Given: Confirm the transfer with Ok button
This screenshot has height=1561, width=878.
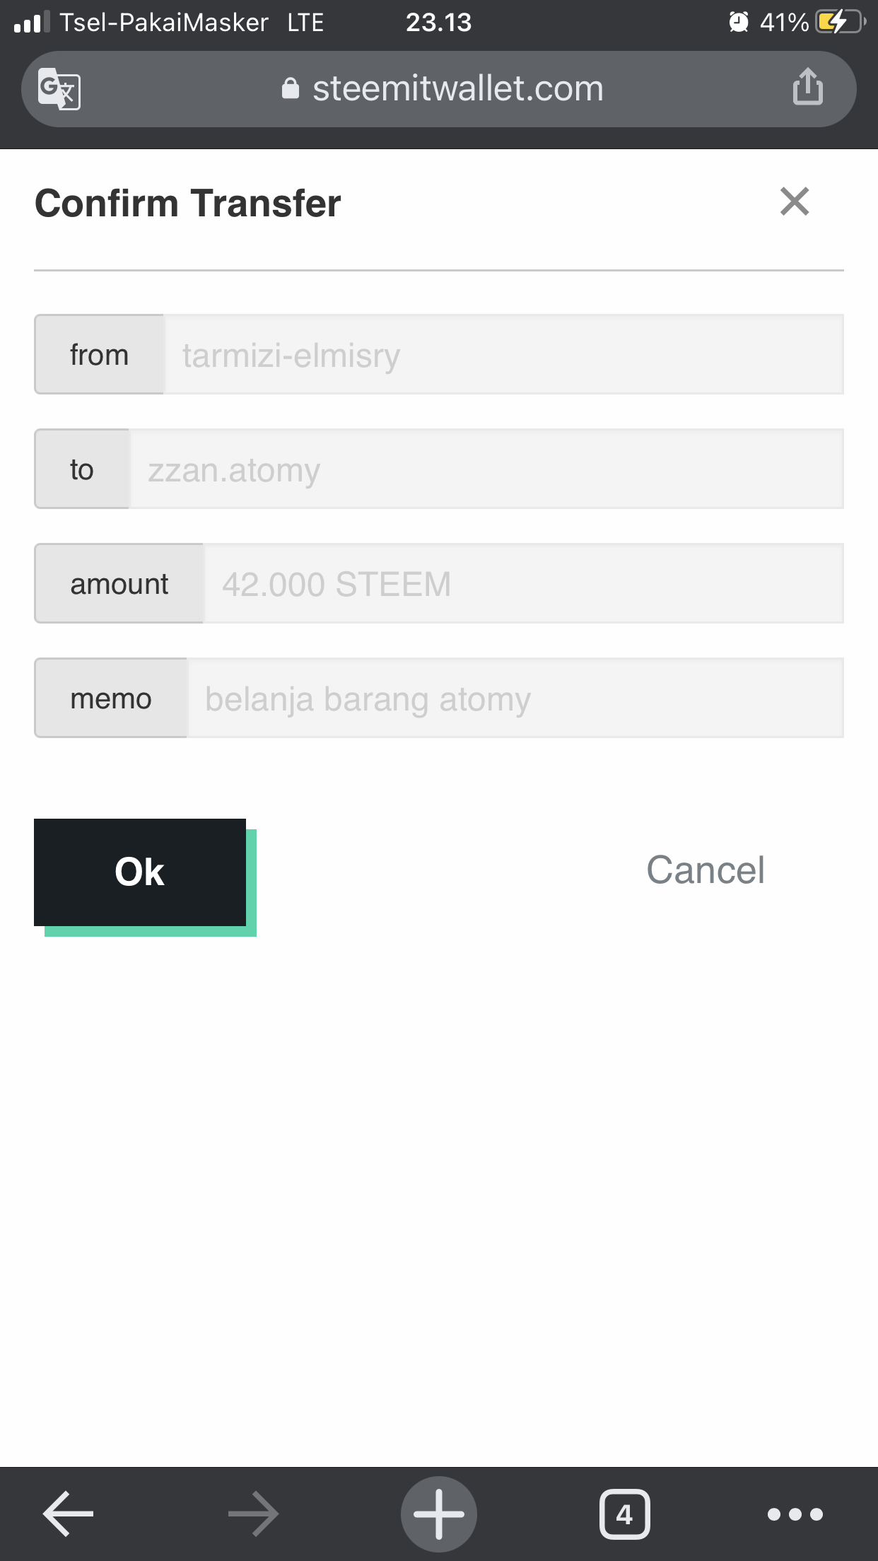Looking at the screenshot, I should click(x=140, y=872).
